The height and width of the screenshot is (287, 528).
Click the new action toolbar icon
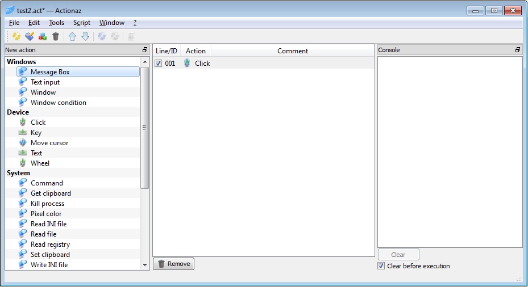(16, 36)
